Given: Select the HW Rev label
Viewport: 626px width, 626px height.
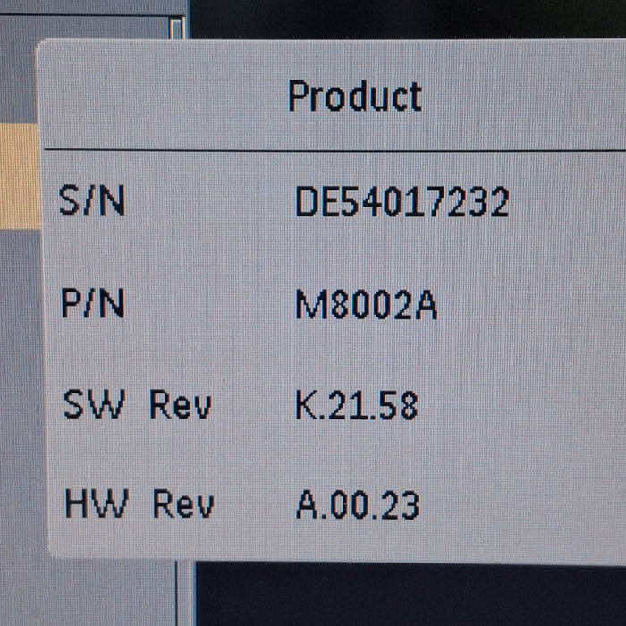Looking at the screenshot, I should click(x=139, y=504).
